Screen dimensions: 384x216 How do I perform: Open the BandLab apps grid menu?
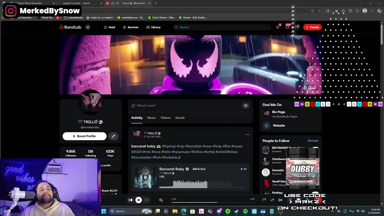click(88, 27)
